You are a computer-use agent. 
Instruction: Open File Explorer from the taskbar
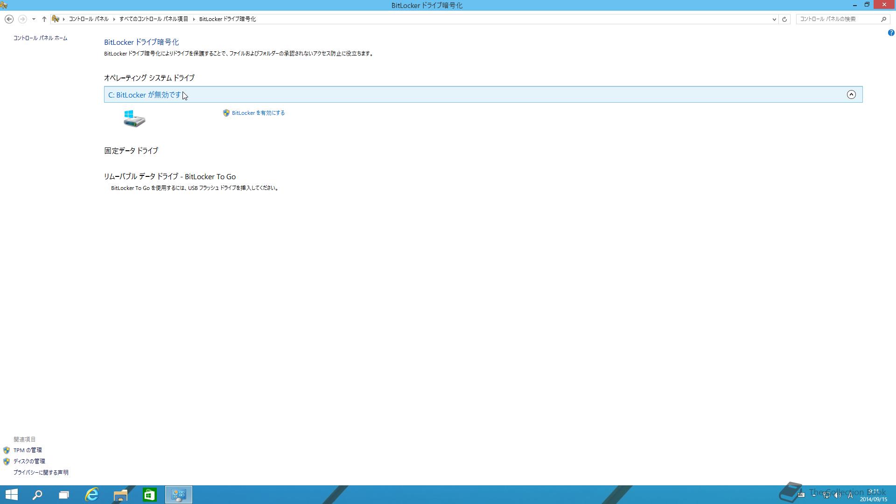coord(121,495)
